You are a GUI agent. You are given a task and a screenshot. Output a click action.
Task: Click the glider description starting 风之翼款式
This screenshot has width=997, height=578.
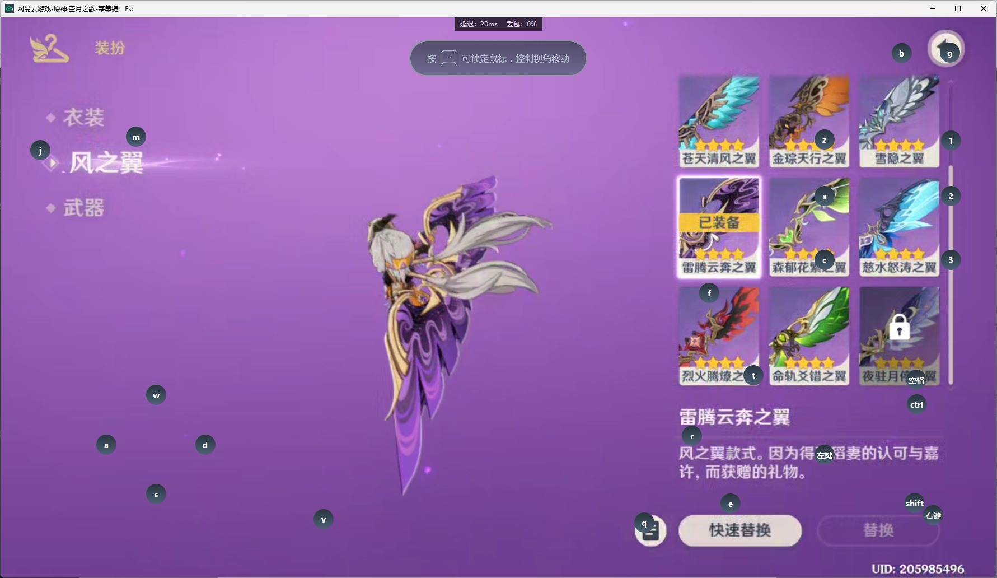tap(808, 462)
